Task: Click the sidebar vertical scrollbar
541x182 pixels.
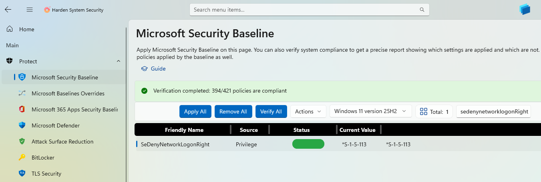Action: (127, 104)
